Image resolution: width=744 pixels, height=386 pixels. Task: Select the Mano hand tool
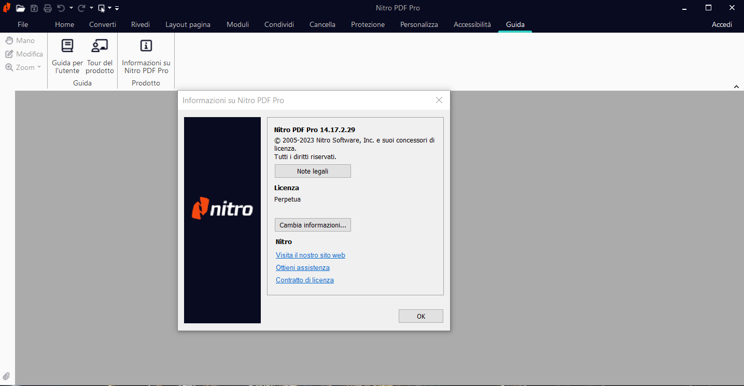tap(20, 40)
